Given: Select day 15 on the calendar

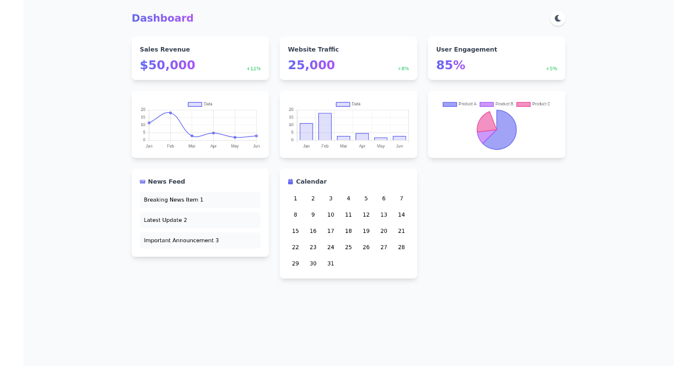Looking at the screenshot, I should 295,231.
